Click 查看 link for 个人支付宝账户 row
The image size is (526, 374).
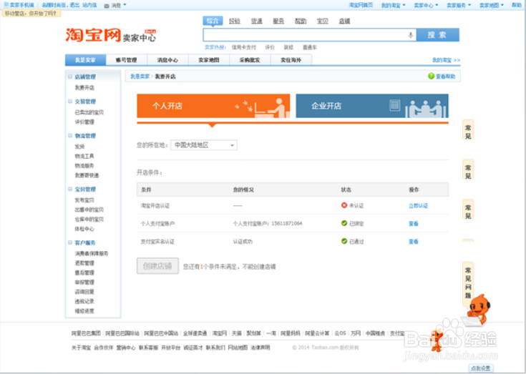pyautogui.click(x=414, y=224)
